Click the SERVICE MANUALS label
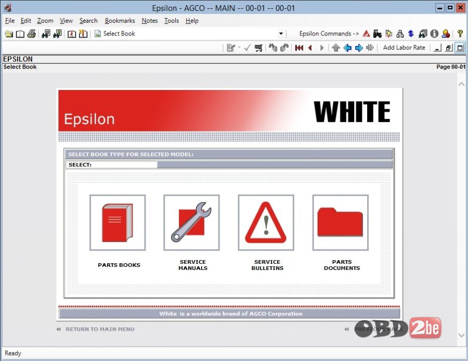The image size is (468, 361). click(x=193, y=265)
